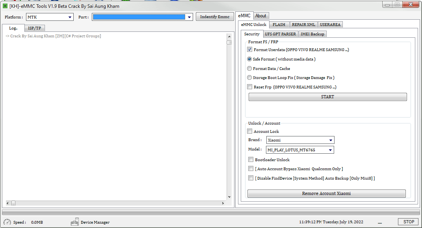Click the Device Manager icon
This screenshot has height=228, width=422.
pyautogui.click(x=75, y=222)
